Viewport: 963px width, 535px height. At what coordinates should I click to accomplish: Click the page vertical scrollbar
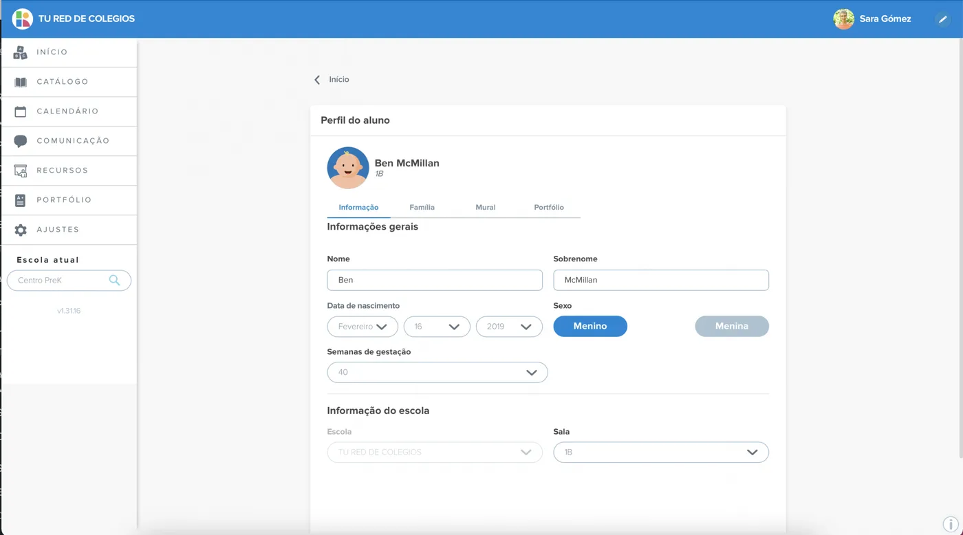coord(960,248)
